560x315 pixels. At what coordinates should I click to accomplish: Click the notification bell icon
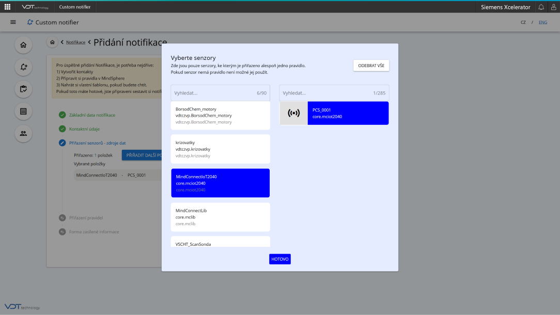coord(541,7)
